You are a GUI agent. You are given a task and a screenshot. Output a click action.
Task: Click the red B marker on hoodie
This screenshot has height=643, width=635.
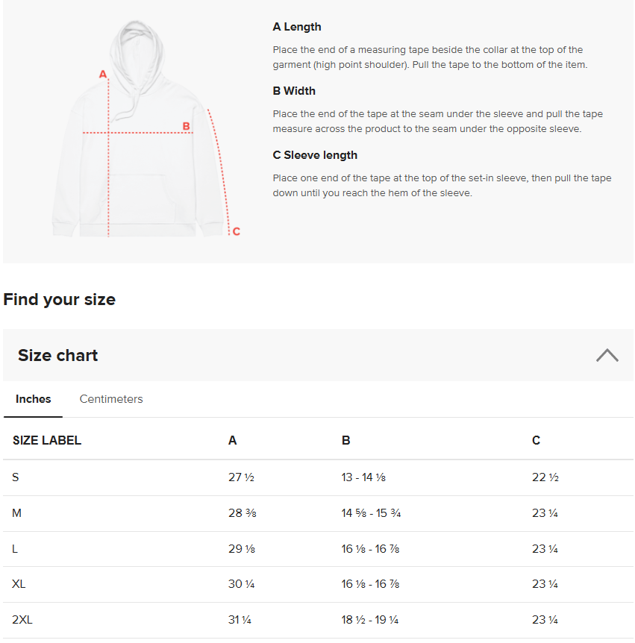tap(187, 126)
